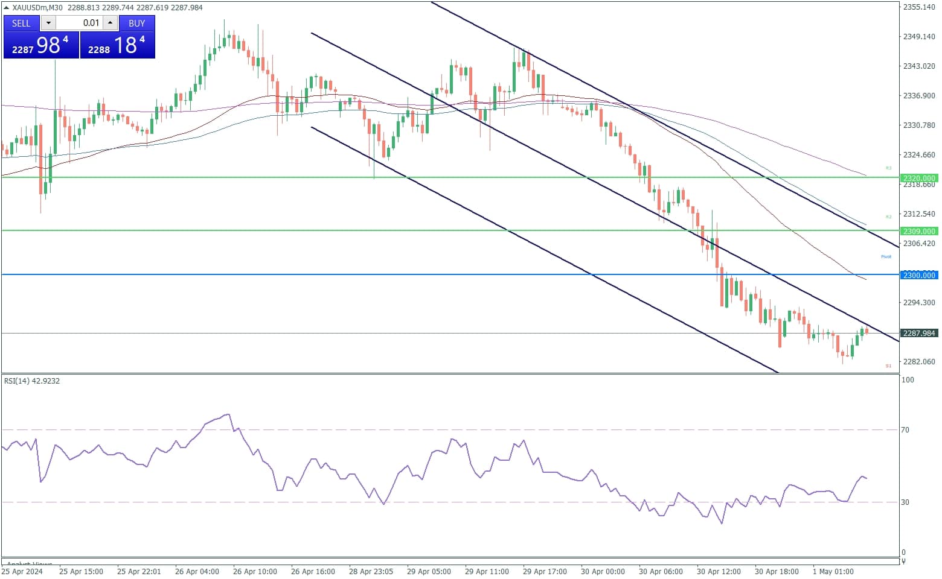Click the 29 Apr 17:00 time label

coord(545,571)
